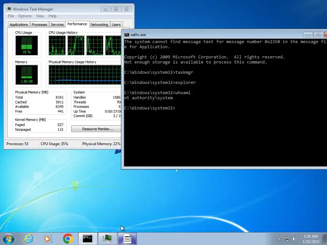327x245 pixels.
Task: Click the Total value 8191
Action: click(x=59, y=97)
